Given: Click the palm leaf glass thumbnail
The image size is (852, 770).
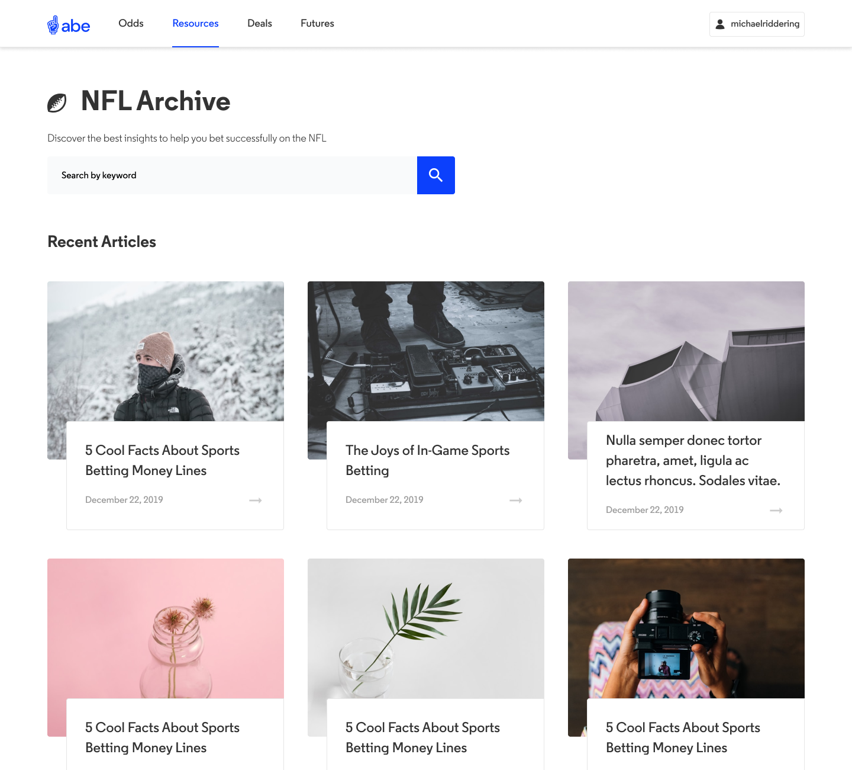Looking at the screenshot, I should pos(426,628).
